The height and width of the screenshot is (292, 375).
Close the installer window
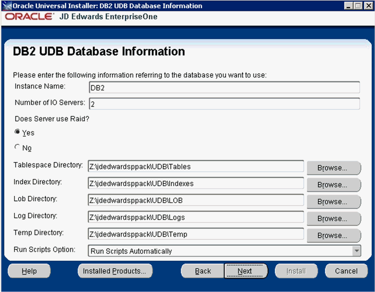tap(368, 6)
